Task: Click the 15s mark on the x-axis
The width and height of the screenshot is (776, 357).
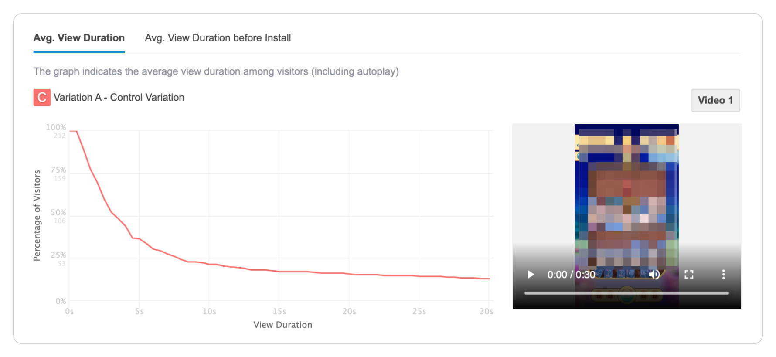Action: click(279, 311)
